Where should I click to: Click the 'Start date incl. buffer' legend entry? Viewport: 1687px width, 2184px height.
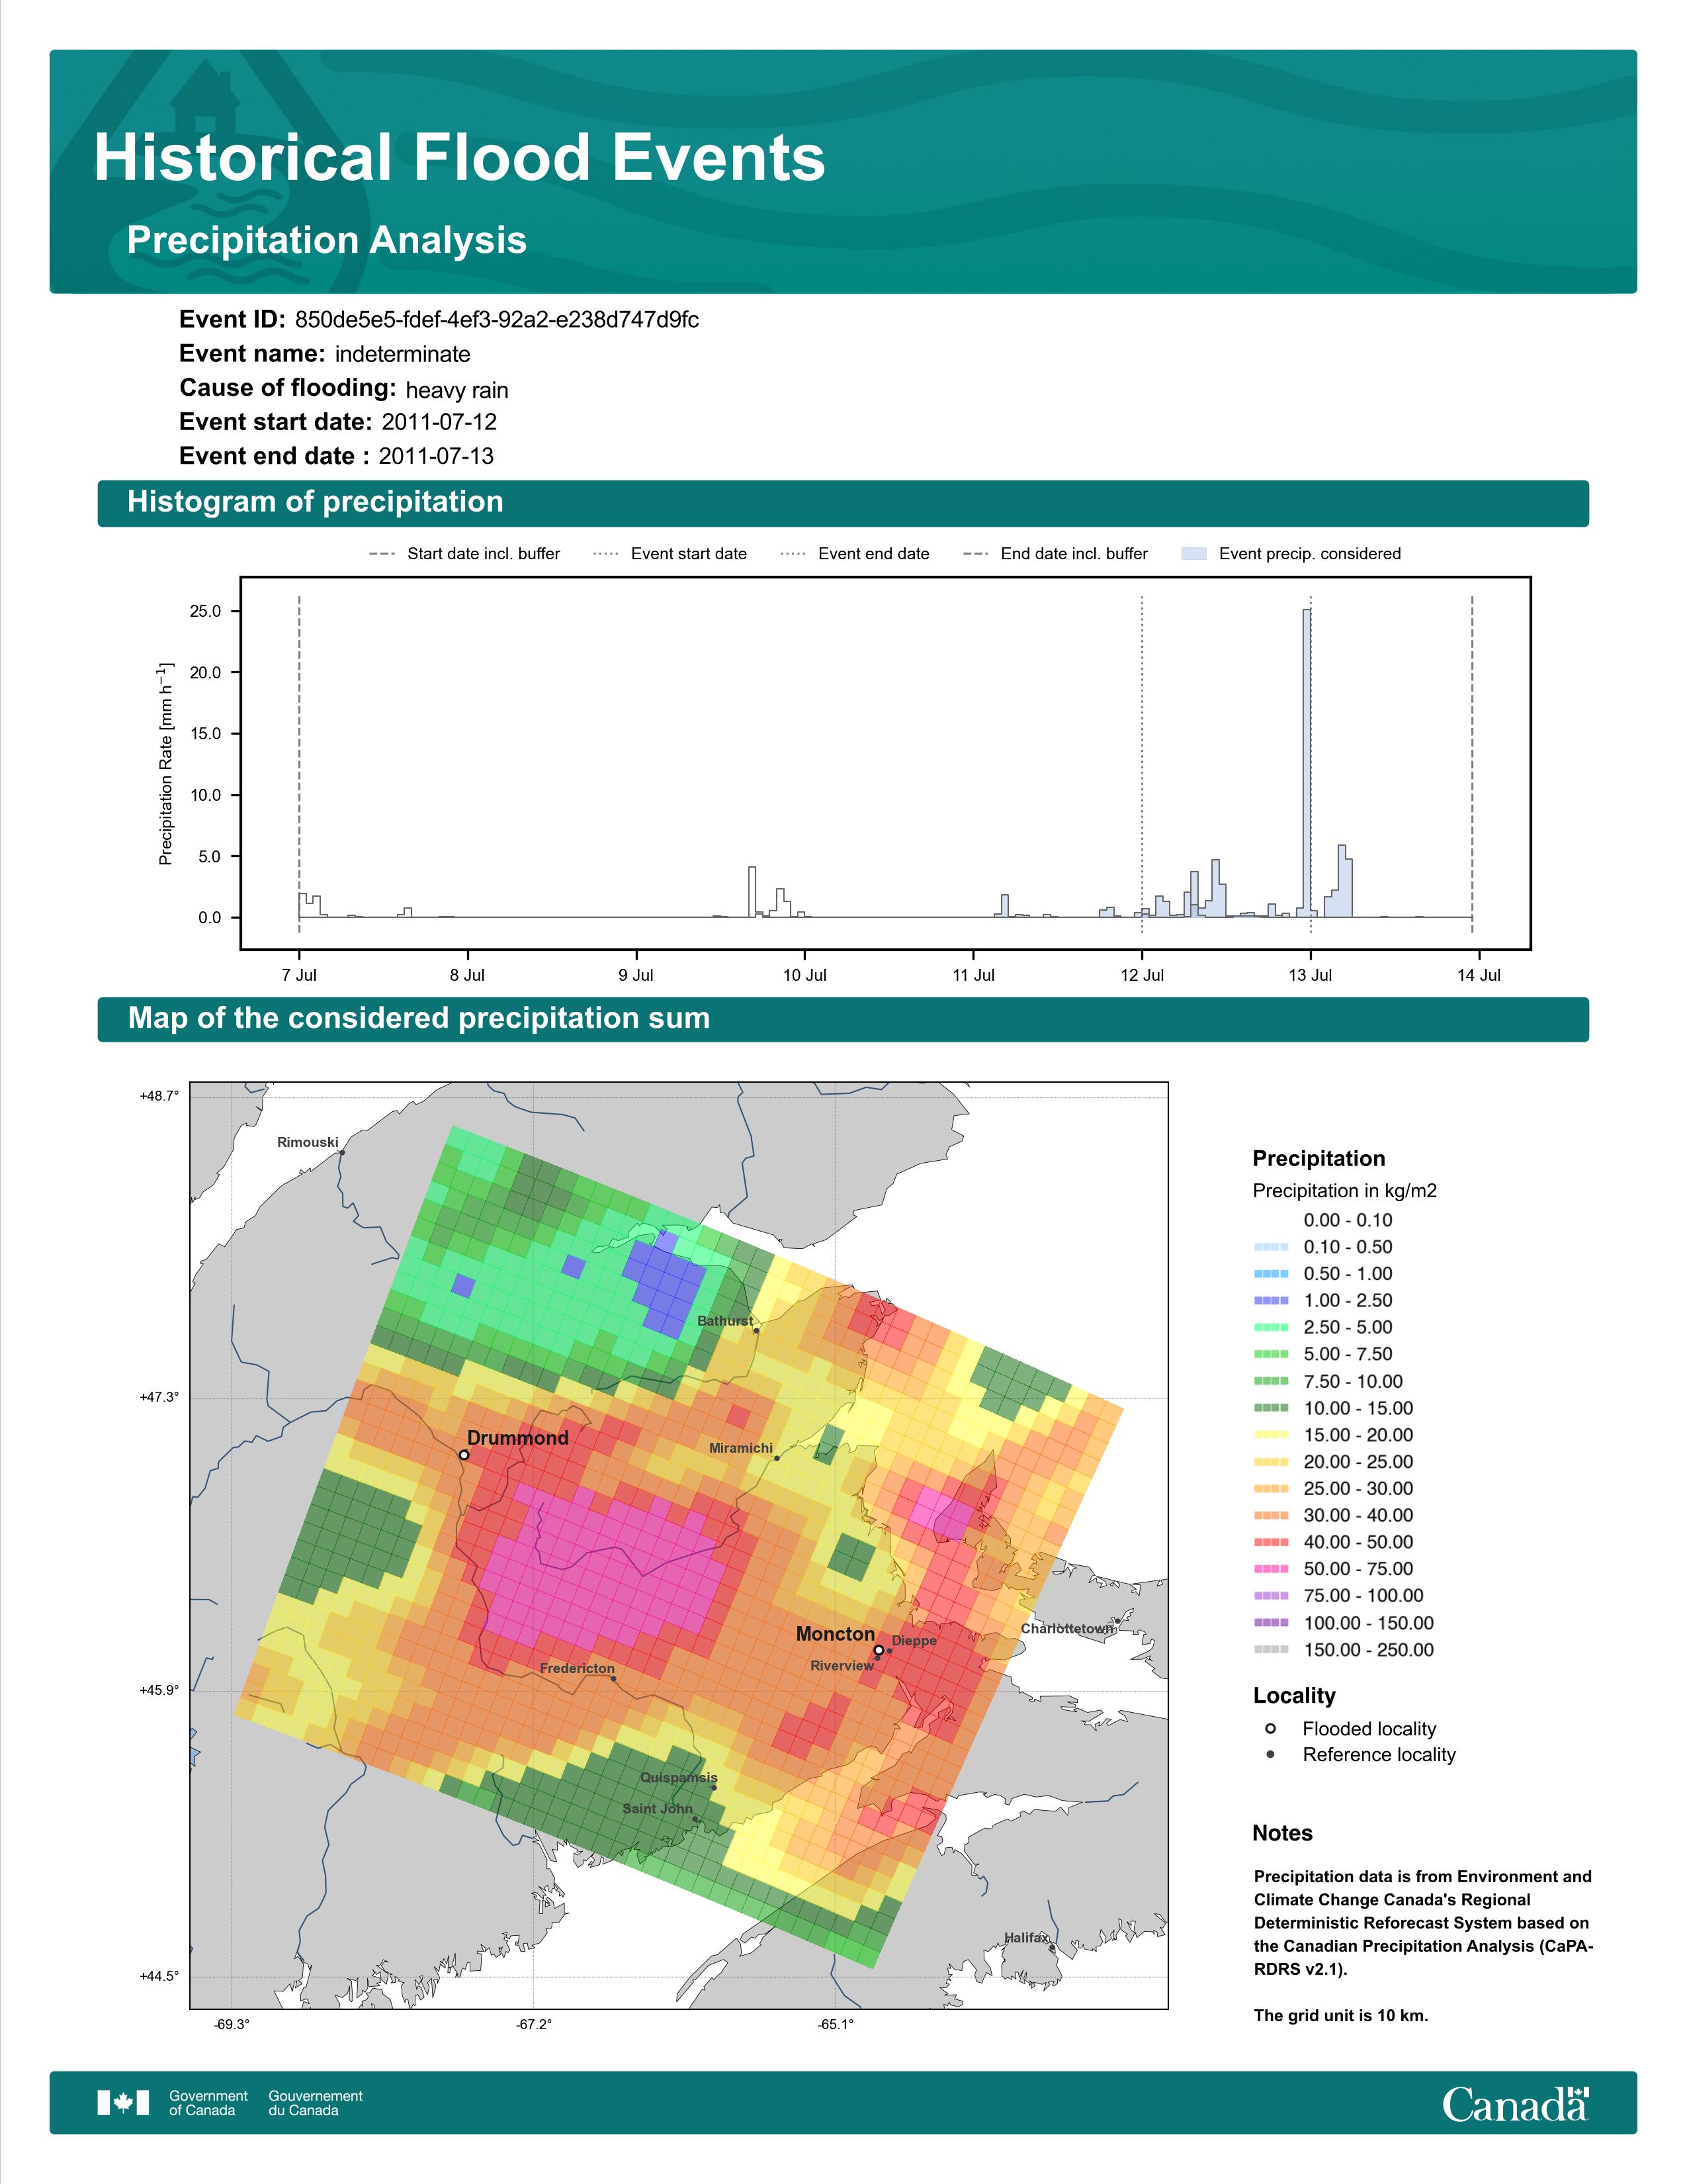(x=464, y=554)
